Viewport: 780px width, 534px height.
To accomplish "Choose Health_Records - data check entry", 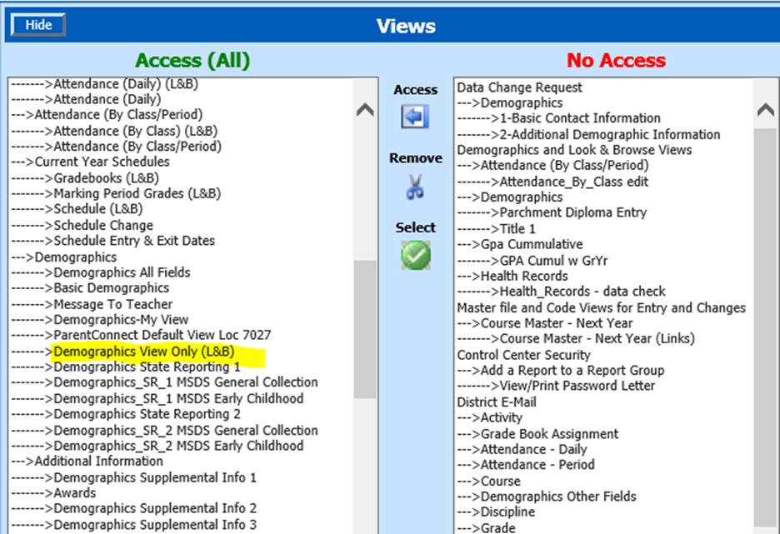I will click(582, 292).
